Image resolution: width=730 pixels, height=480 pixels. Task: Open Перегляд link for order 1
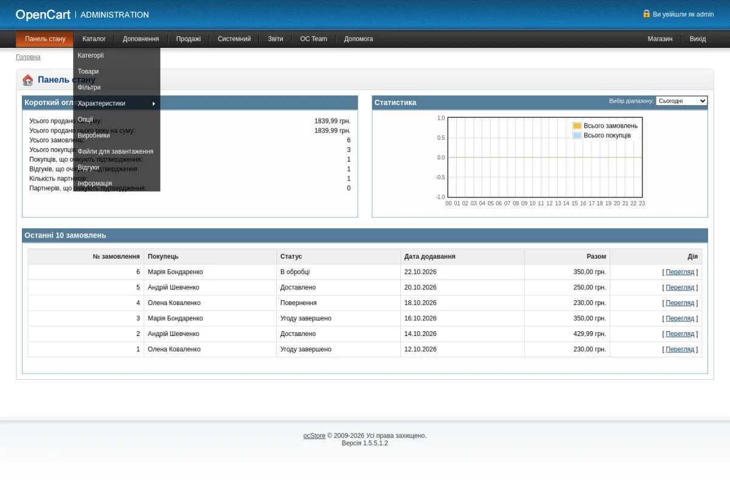tap(680, 349)
